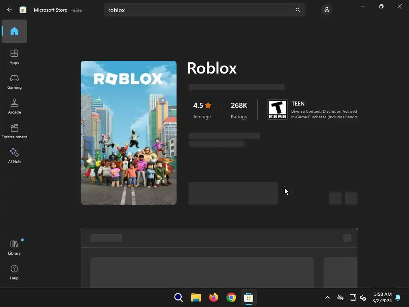Screen dimensions: 409x307
Task: Click the 268K Ratings count
Action: (239, 110)
